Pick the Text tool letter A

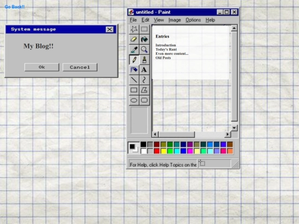coord(144,70)
